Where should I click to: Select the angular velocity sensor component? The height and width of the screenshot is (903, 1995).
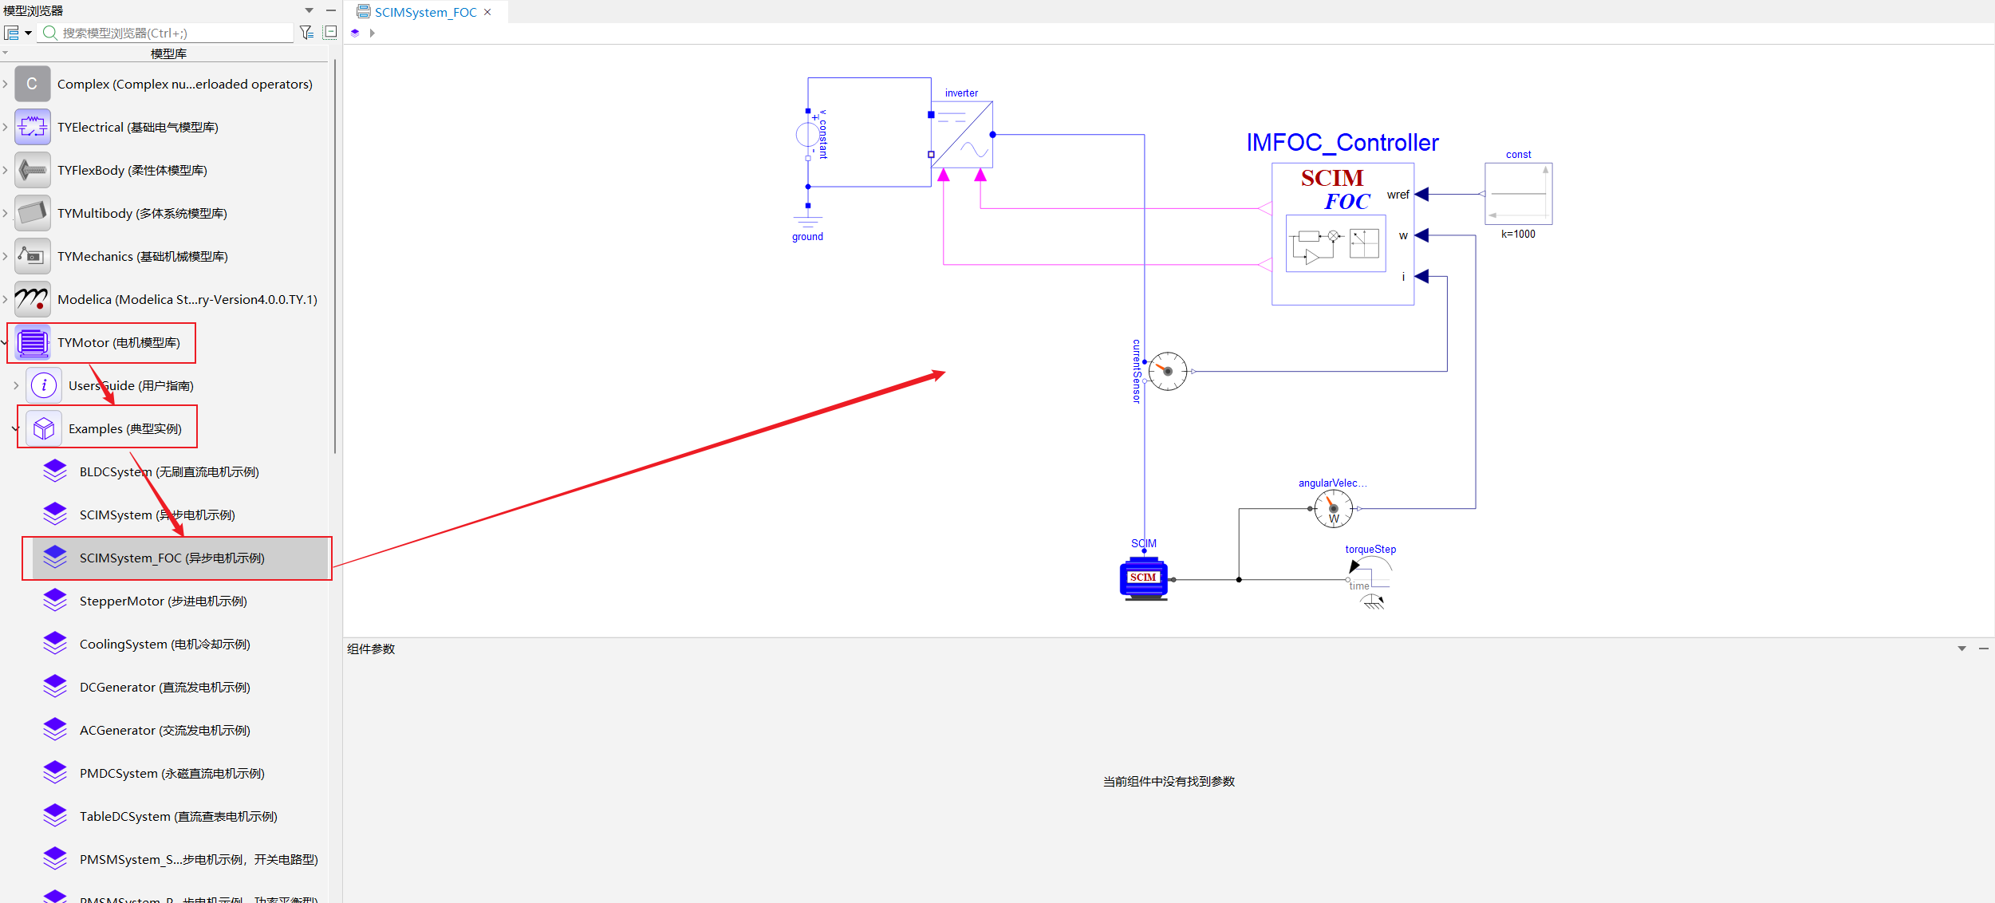[1334, 508]
